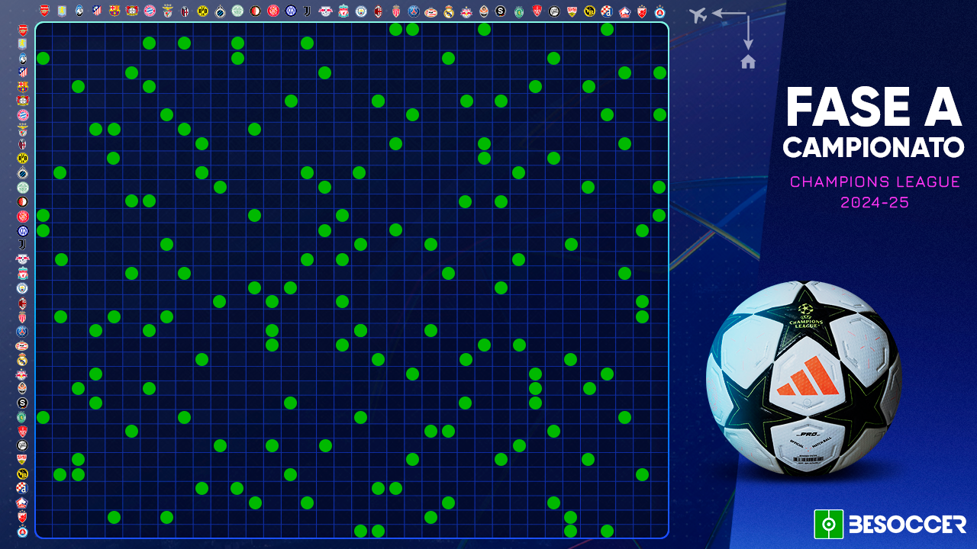
Task: Select the Atalanta crest in the left column
Action: 22,59
